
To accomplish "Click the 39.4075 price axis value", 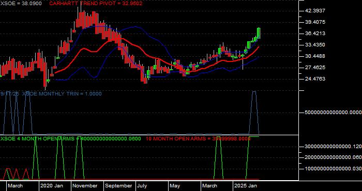I will 315,22.
